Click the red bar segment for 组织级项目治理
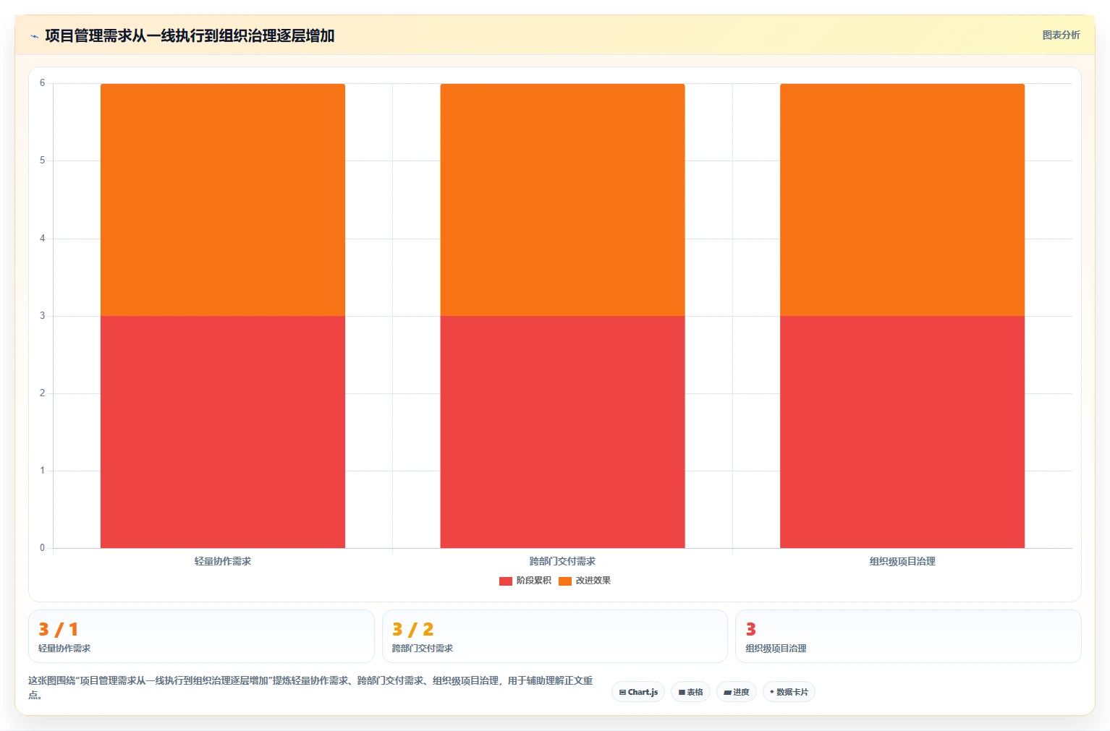The height and width of the screenshot is (731, 1110). (902, 432)
